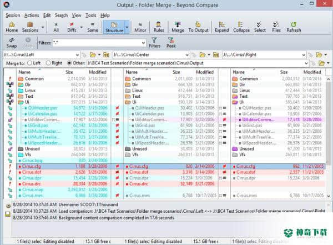The width and height of the screenshot is (333, 245).
Task: Open the Rules settings
Action: pyautogui.click(x=159, y=27)
